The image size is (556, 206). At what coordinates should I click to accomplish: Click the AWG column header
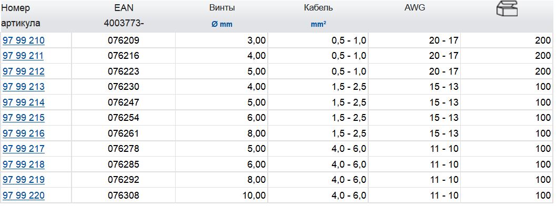point(415,8)
